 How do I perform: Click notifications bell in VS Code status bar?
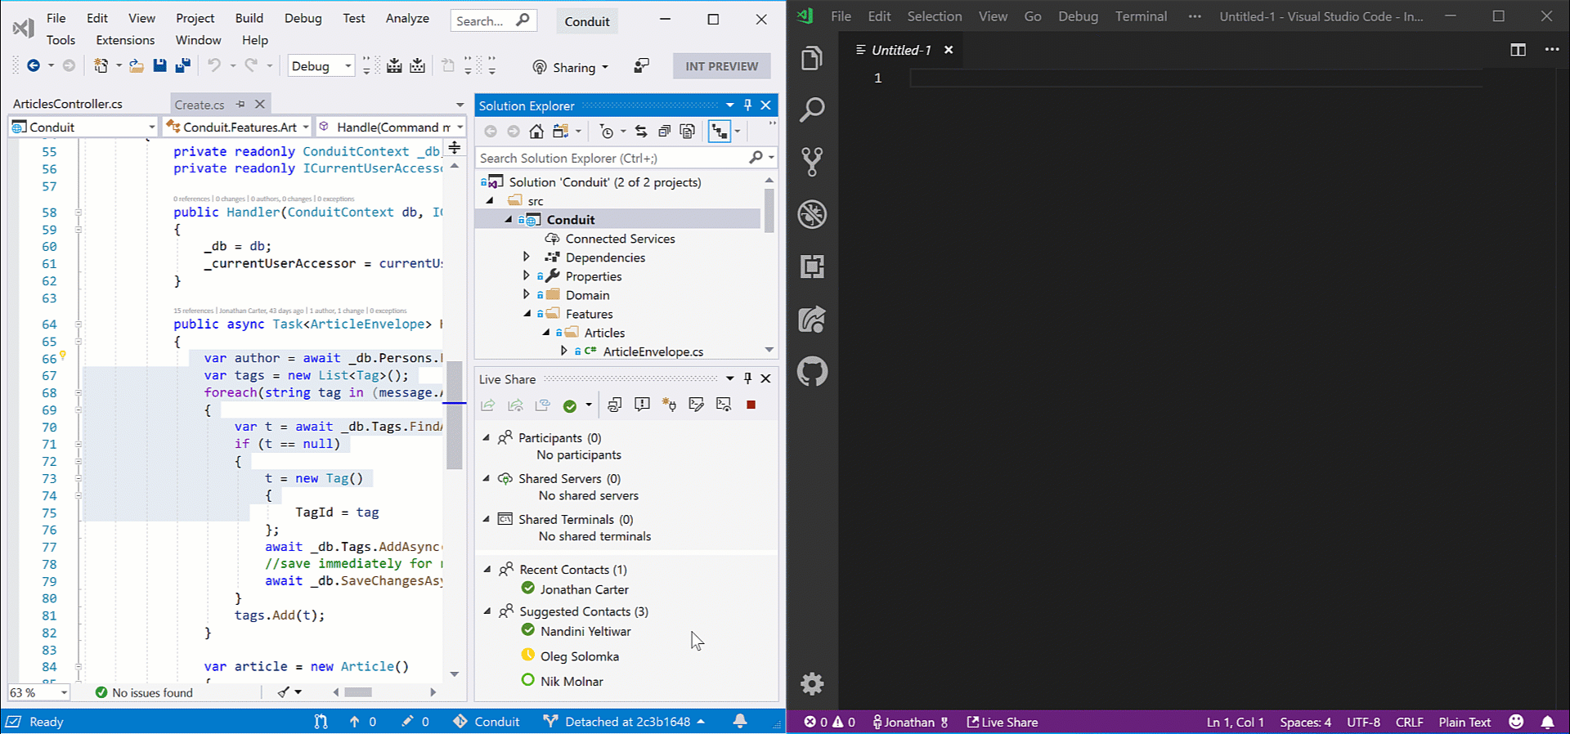[1548, 722]
